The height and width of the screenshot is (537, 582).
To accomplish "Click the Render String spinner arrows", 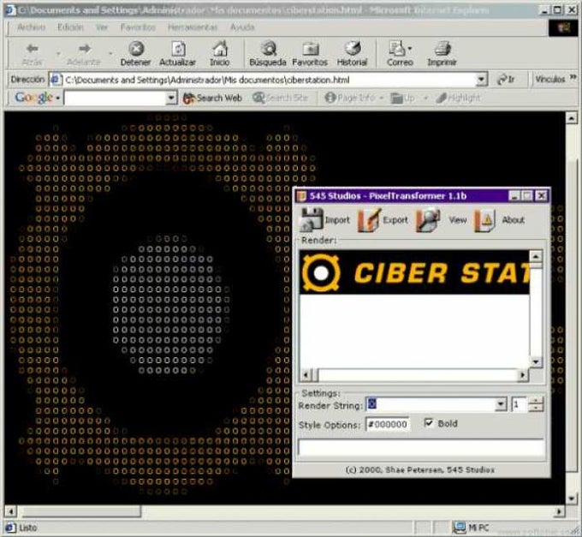I will [536, 404].
